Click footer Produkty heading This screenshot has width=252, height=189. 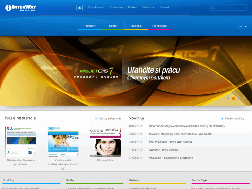click(8, 180)
